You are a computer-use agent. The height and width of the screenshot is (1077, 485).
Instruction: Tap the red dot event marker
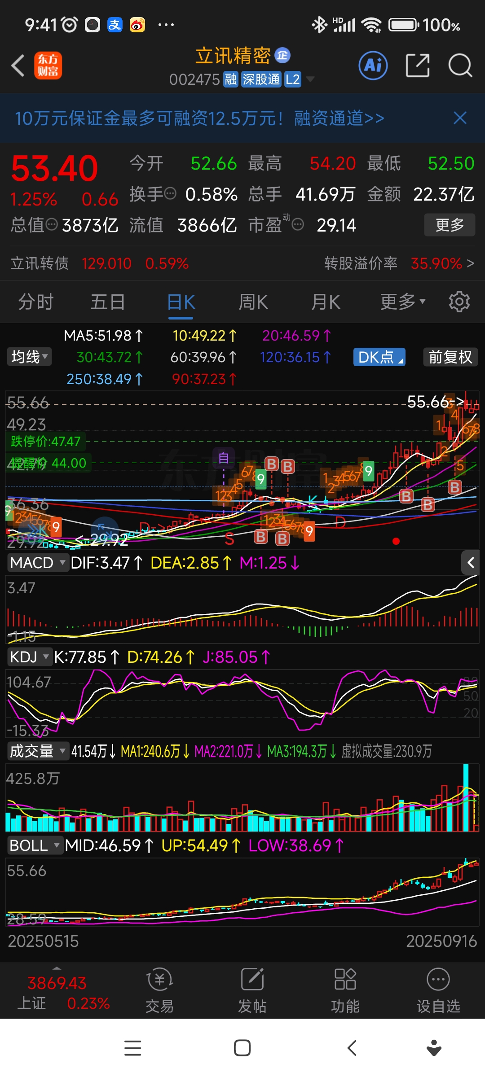pyautogui.click(x=396, y=541)
